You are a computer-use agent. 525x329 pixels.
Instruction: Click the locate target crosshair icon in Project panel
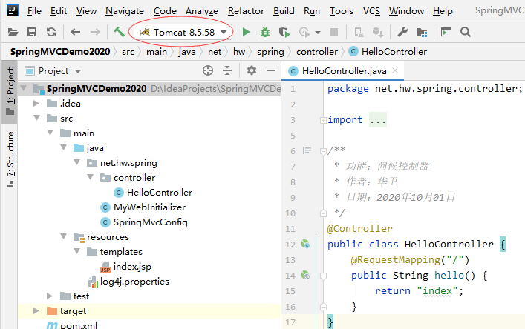208,70
